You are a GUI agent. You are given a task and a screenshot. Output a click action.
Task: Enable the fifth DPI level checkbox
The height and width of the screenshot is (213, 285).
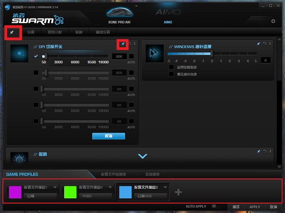coord(36,121)
